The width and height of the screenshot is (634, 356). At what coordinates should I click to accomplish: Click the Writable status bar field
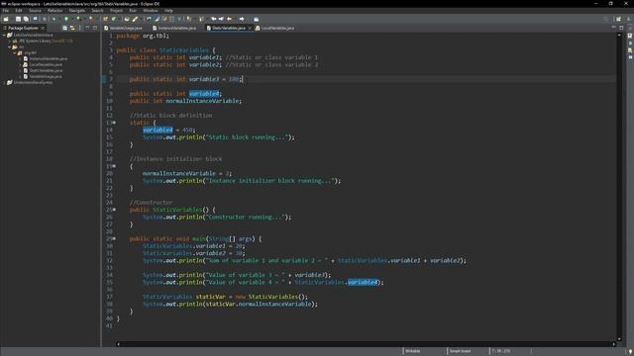pos(413,351)
